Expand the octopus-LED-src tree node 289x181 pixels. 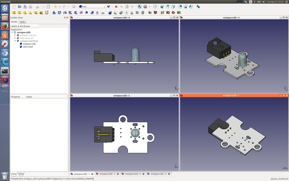tap(15, 35)
